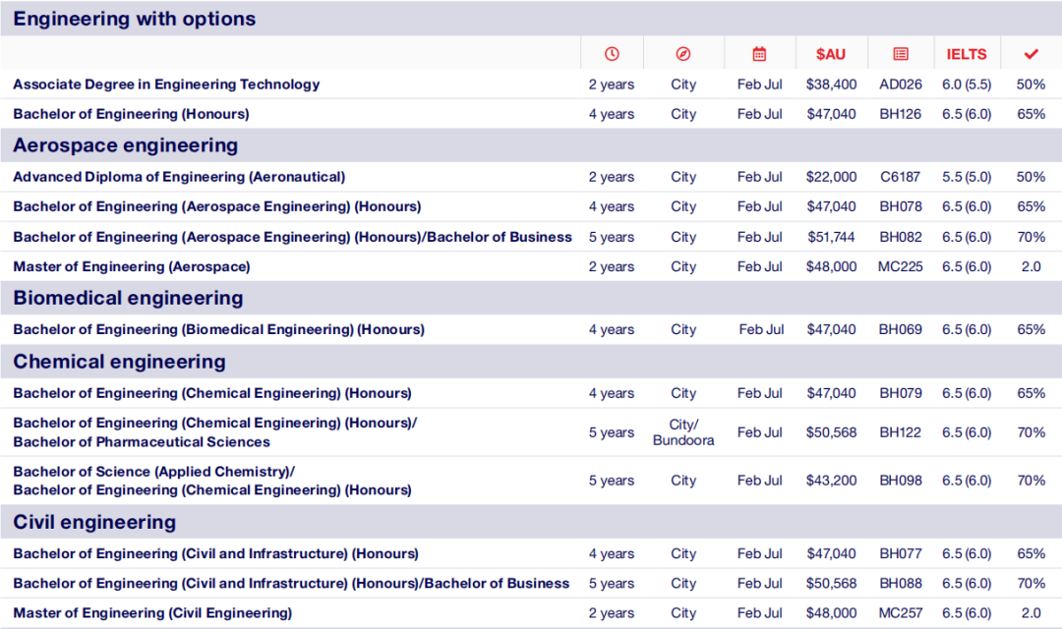
Task: Click the IELTS column header
Action: pyautogui.click(x=966, y=54)
